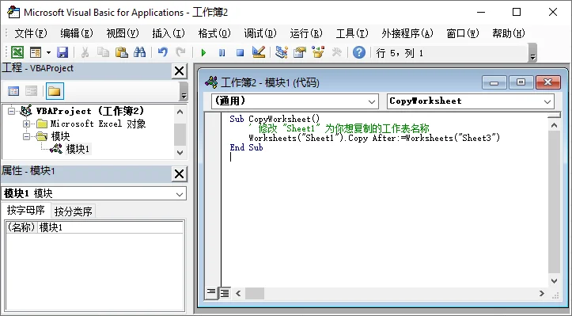Screen dimensions: 572x316
Task: Open the 插入(I) menu
Action: pos(169,33)
